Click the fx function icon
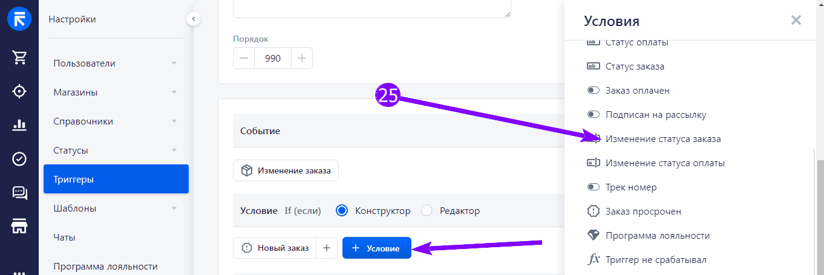This screenshot has height=275, width=824. pyautogui.click(x=594, y=260)
